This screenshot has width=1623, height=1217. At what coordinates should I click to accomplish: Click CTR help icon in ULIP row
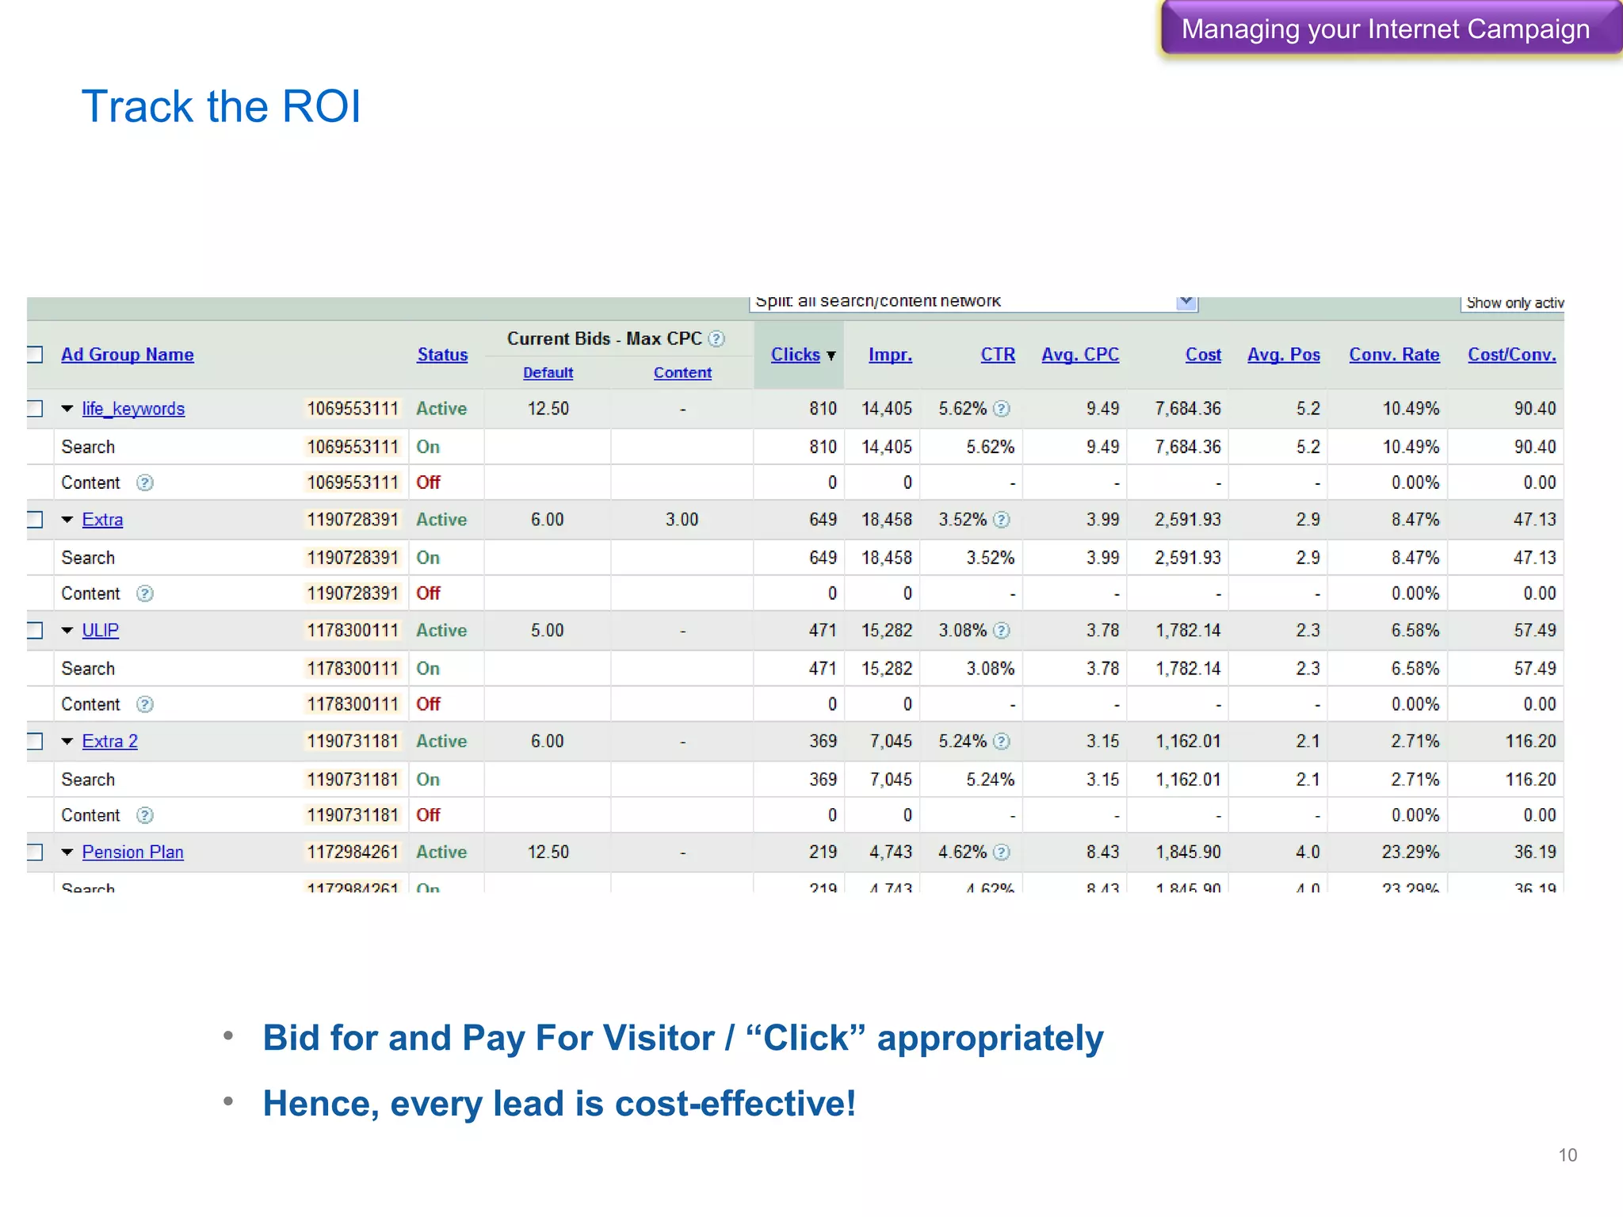pos(1002,631)
